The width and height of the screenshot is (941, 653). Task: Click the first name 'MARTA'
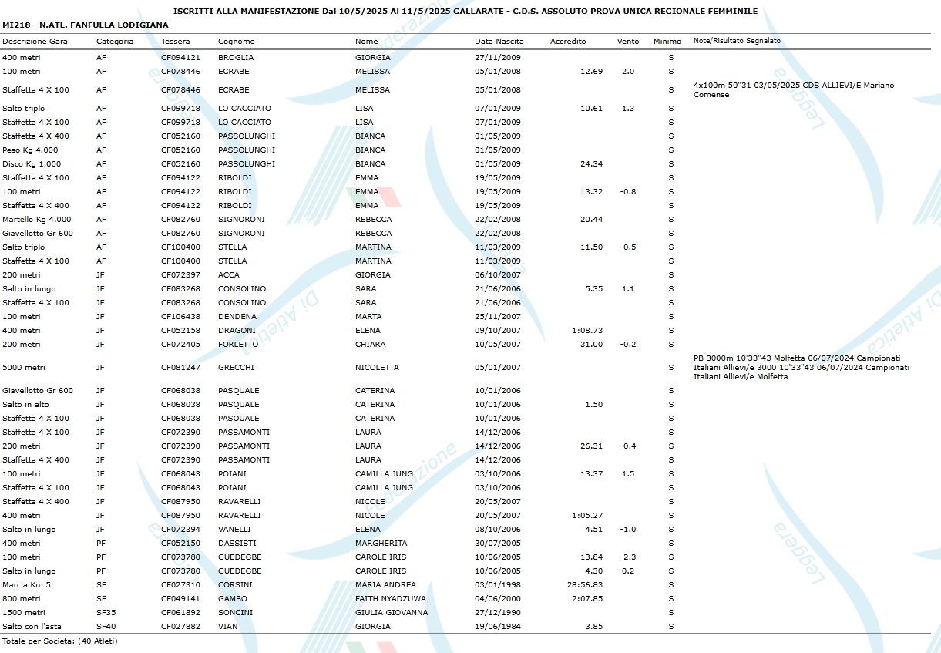coord(368,317)
